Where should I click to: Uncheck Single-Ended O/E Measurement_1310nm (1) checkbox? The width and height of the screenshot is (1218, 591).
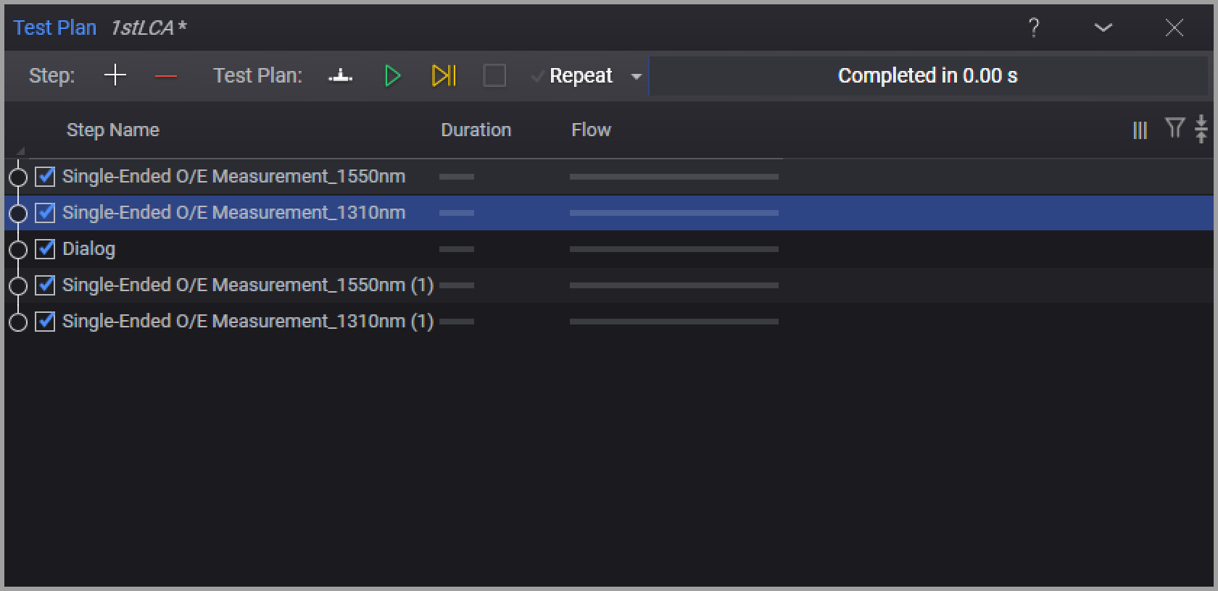tap(46, 322)
